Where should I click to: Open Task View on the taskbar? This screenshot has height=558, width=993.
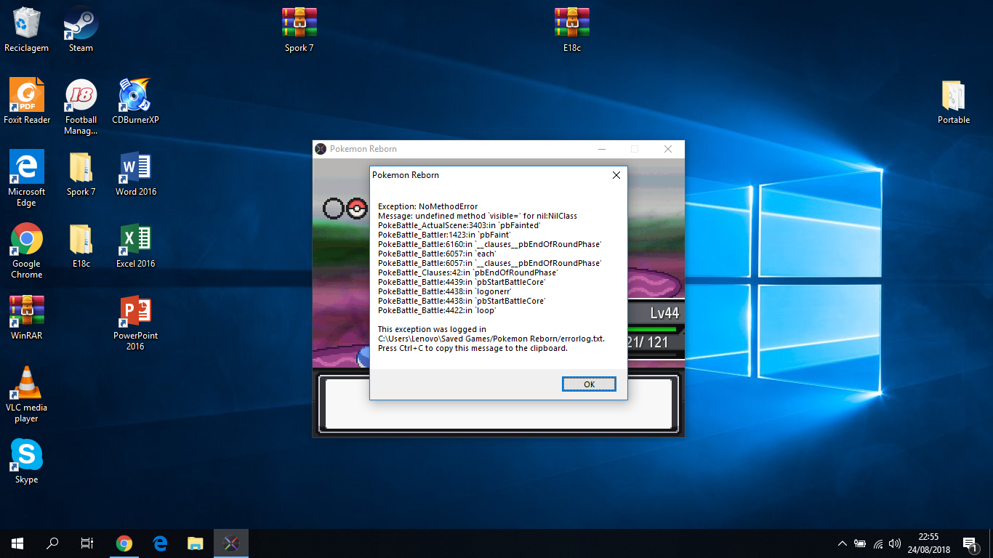coord(87,543)
